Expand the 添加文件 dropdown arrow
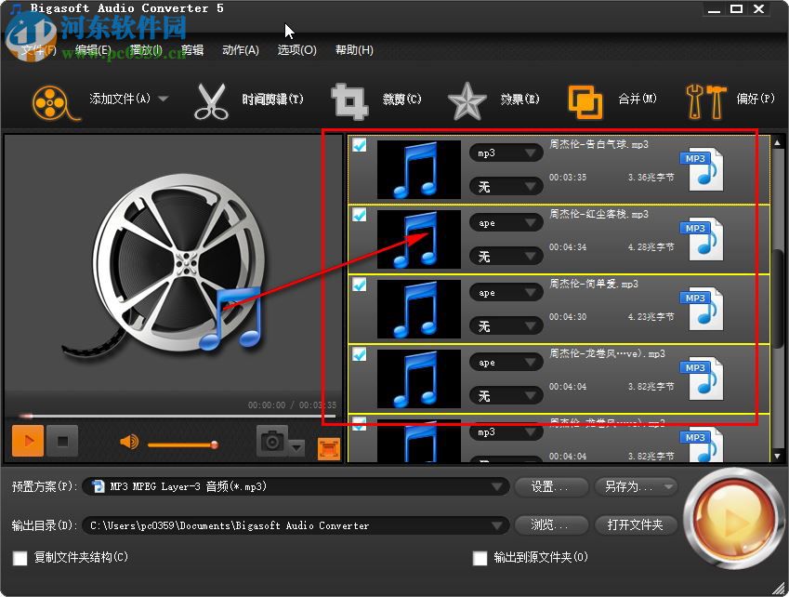The width and height of the screenshot is (789, 597). (x=163, y=99)
